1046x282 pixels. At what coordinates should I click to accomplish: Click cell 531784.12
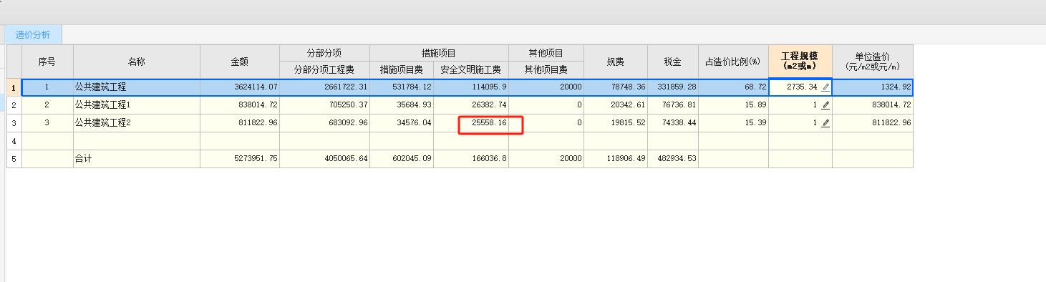[x=402, y=87]
